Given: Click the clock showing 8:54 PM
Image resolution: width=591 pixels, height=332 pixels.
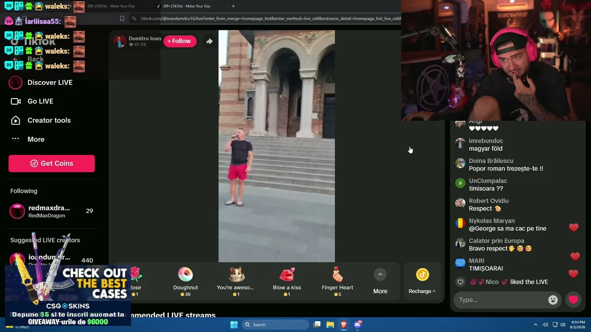Looking at the screenshot, I should [578, 325].
